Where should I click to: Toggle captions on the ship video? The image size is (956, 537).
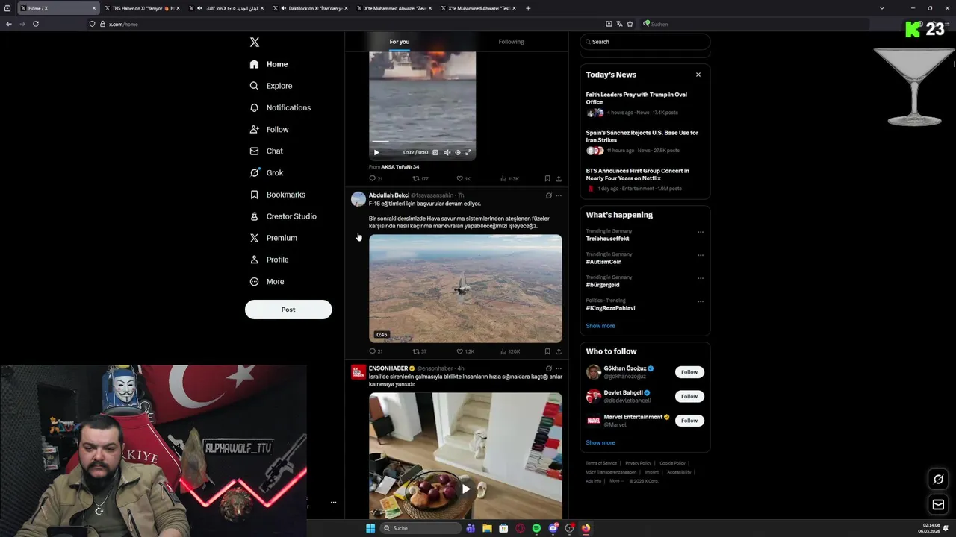(x=435, y=152)
